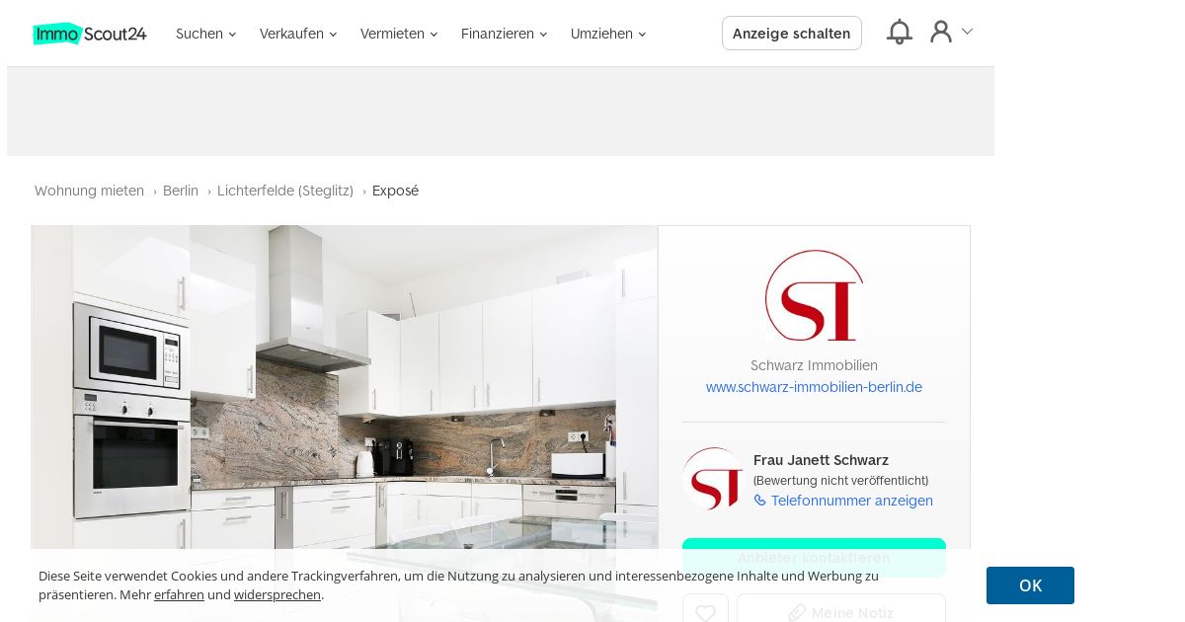This screenshot has height=622, width=1185.
Task: Open the kitchen photo in gallery
Action: 345,387
